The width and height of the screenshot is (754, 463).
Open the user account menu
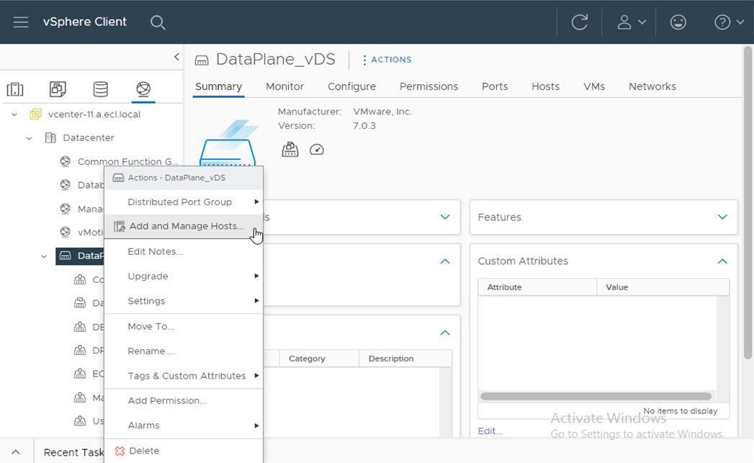(x=631, y=22)
